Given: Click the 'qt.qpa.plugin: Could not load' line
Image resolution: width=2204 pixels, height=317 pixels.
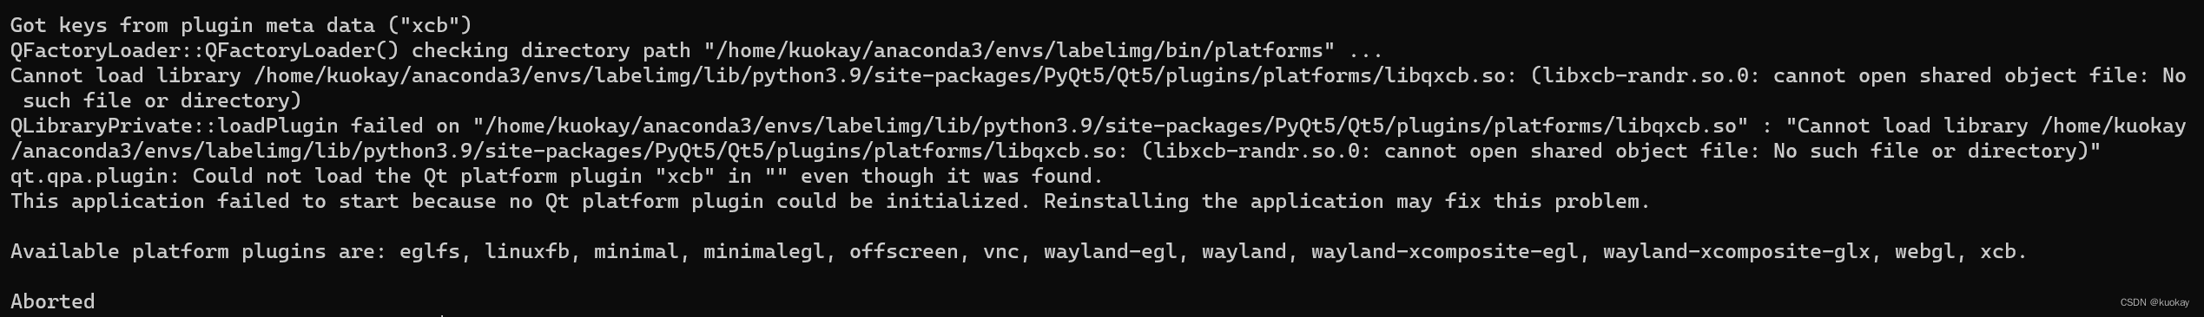Looking at the screenshot, I should [x=557, y=176].
